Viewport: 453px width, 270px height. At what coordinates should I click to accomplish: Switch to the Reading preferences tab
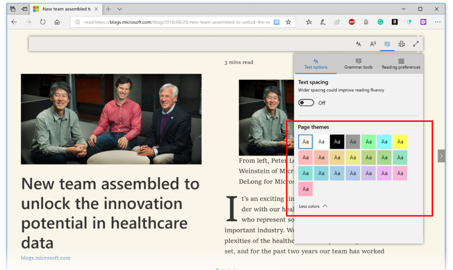(401, 64)
